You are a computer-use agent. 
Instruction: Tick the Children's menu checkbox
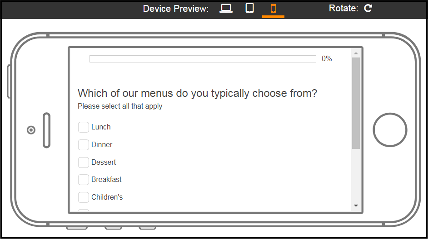(x=84, y=197)
